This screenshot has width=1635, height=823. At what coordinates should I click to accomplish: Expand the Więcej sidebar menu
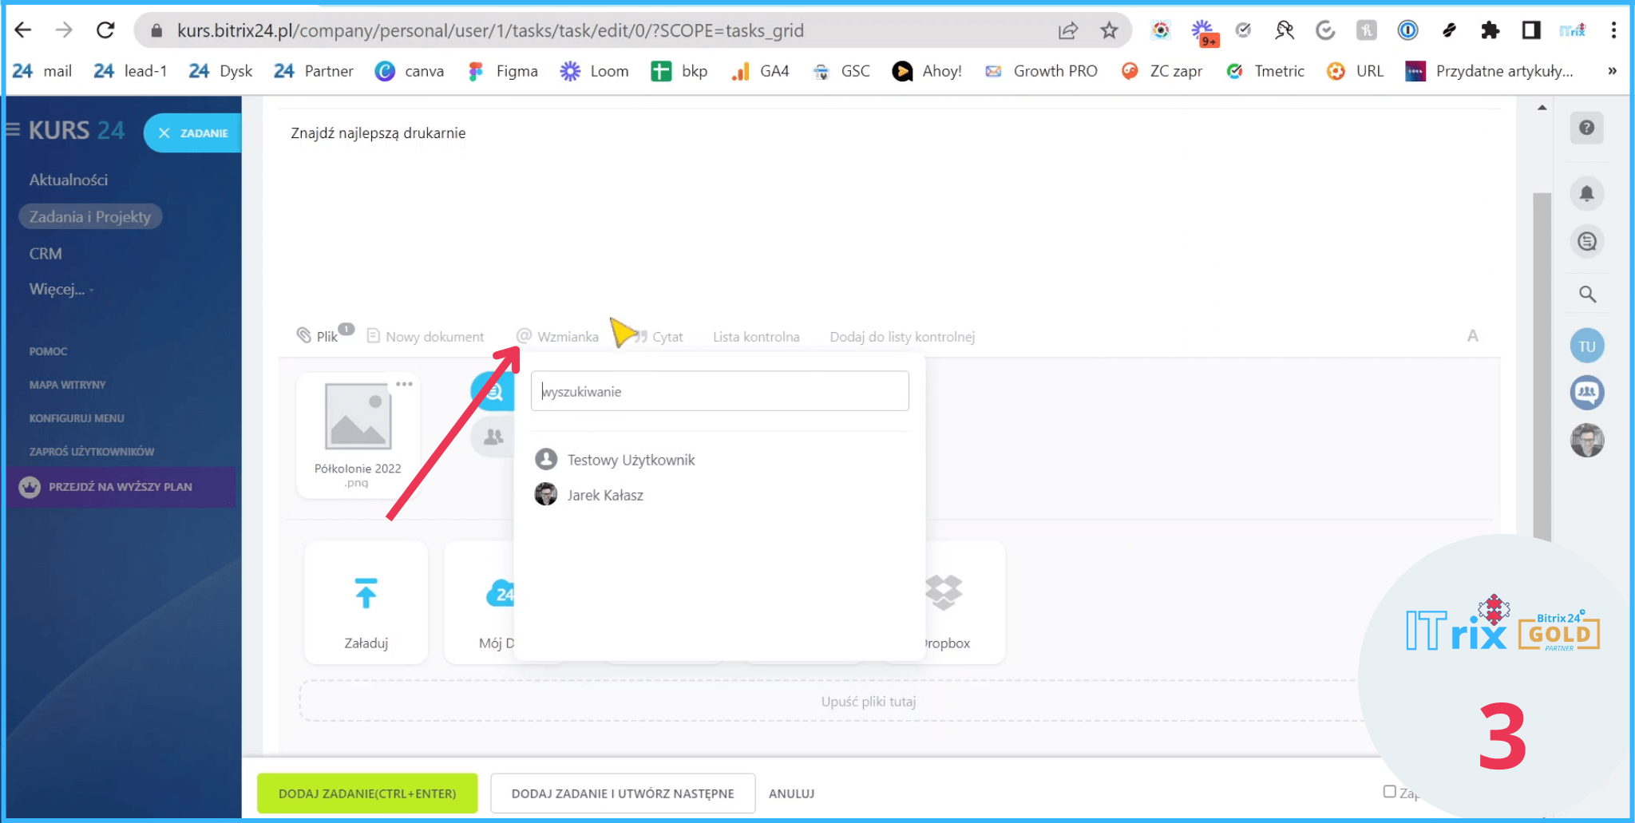click(57, 289)
